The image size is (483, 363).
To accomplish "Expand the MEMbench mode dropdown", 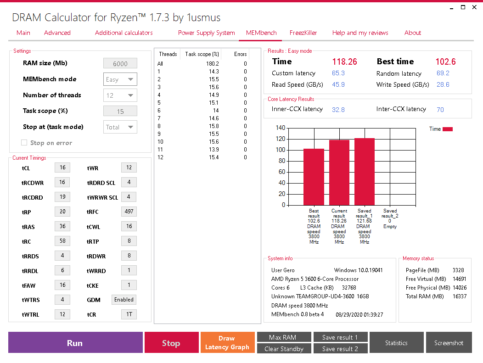I will (x=120, y=79).
